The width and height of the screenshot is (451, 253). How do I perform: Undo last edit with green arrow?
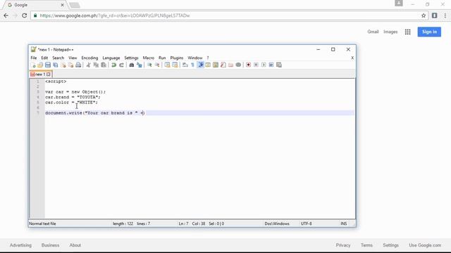pos(114,65)
